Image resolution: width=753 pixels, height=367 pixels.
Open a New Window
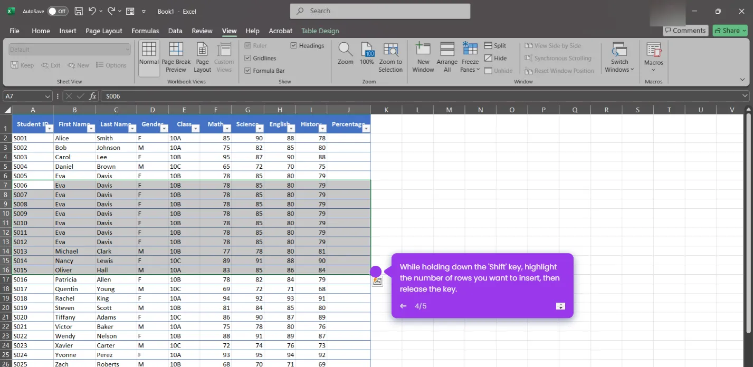point(423,57)
